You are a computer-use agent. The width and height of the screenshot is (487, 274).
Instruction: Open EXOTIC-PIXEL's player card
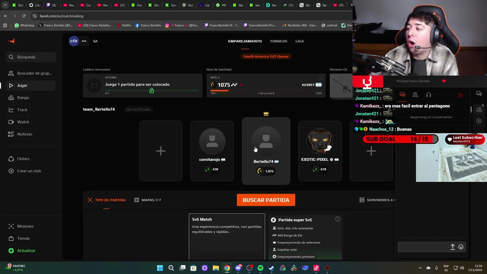point(320,151)
